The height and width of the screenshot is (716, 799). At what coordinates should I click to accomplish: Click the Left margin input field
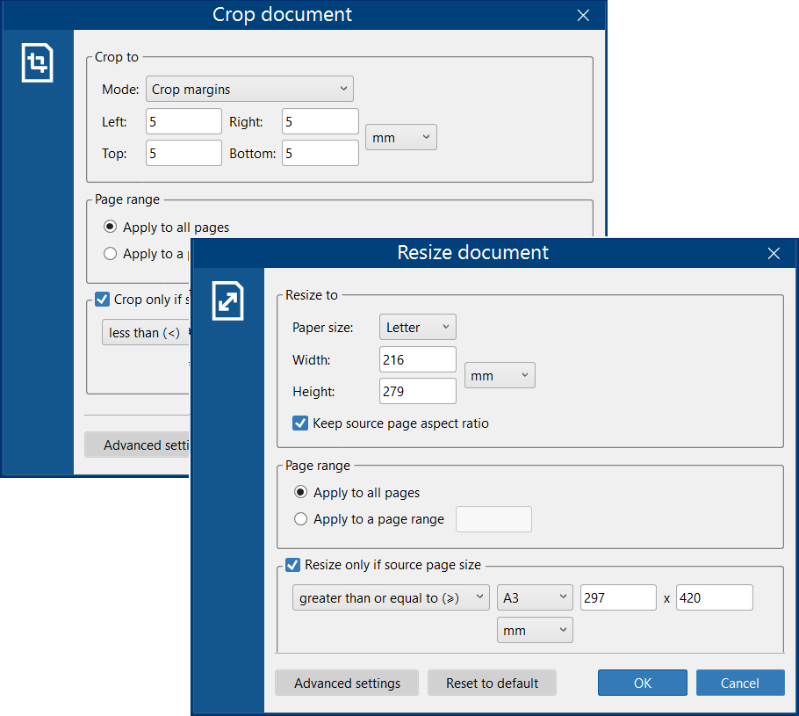(x=184, y=121)
